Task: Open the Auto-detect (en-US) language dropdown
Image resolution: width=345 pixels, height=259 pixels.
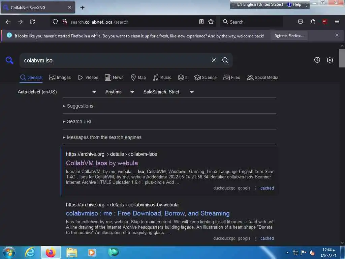Action: [x=57, y=92]
